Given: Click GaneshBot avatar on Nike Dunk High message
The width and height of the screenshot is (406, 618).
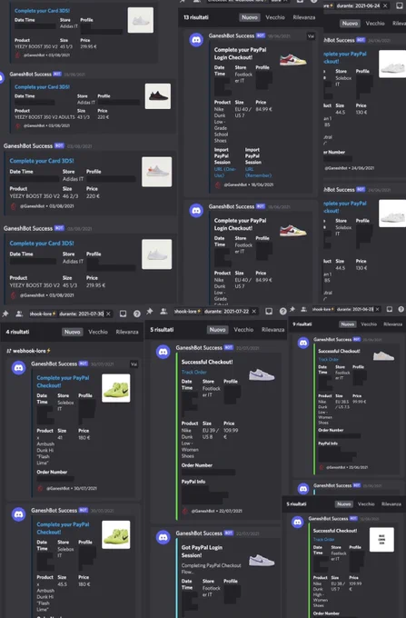Looking at the screenshot, I should click(298, 522).
